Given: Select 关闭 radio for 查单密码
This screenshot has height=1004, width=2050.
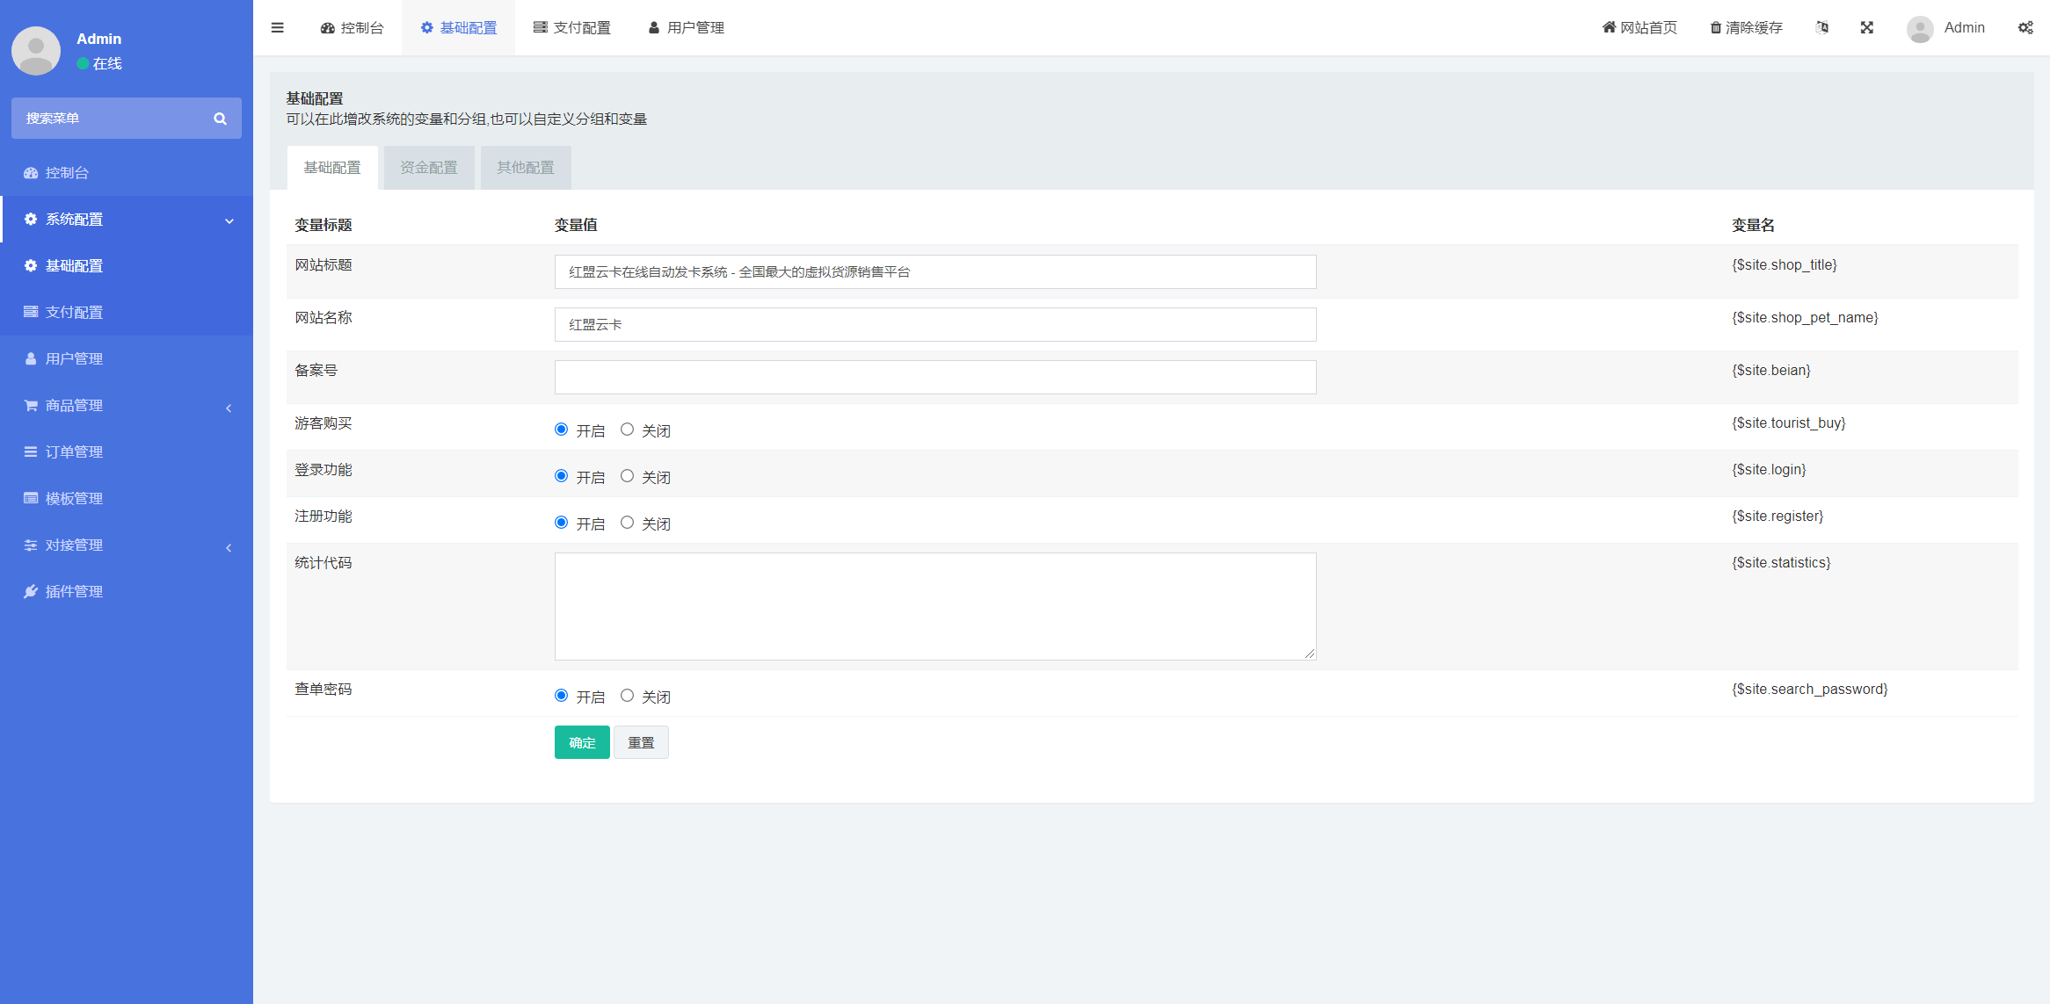Looking at the screenshot, I should coord(627,696).
